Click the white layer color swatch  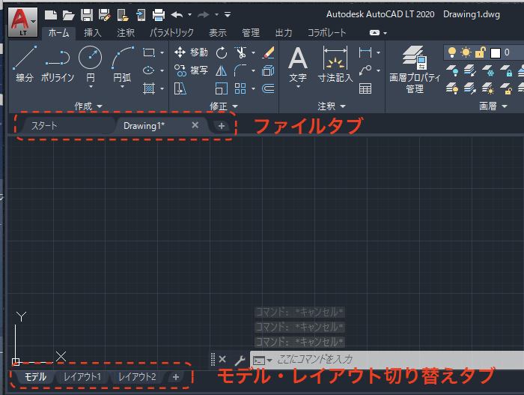pos(496,53)
